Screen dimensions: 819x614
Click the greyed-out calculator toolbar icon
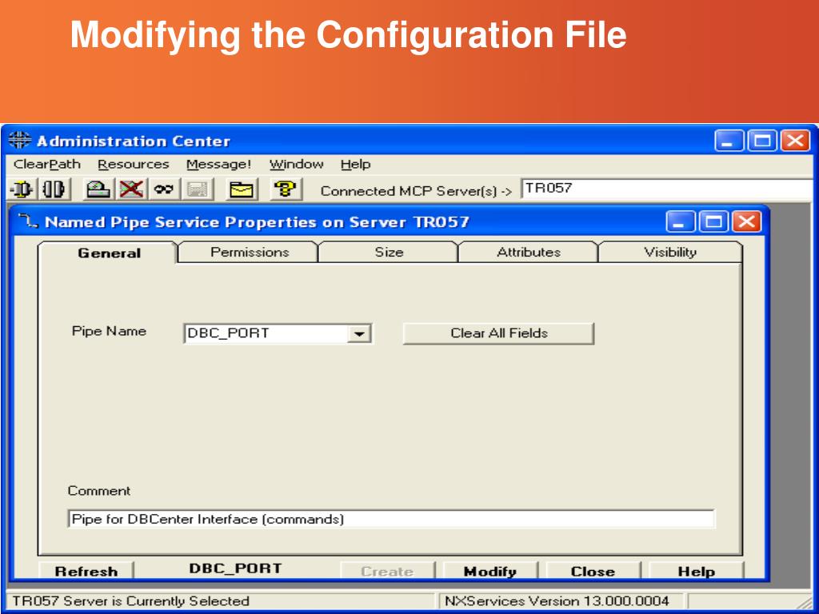197,189
